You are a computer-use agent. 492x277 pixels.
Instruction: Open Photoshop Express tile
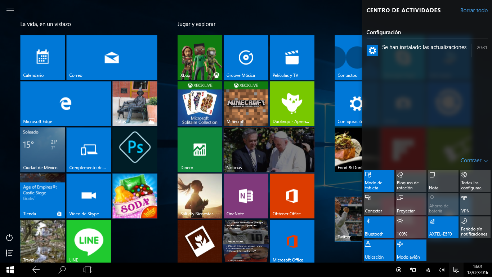135,150
